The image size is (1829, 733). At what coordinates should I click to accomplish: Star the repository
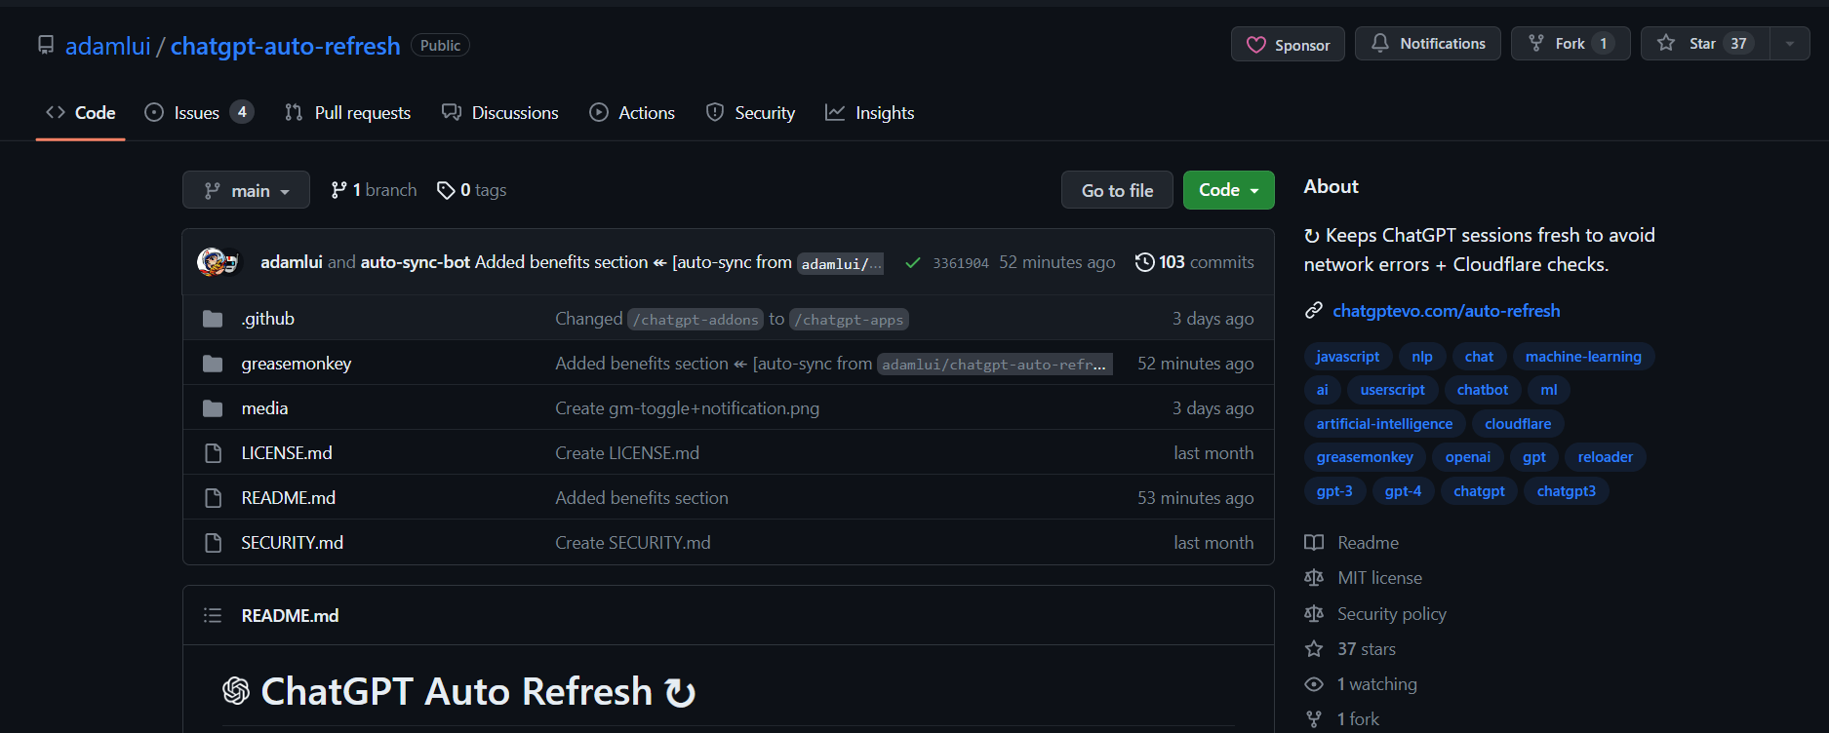point(1705,44)
